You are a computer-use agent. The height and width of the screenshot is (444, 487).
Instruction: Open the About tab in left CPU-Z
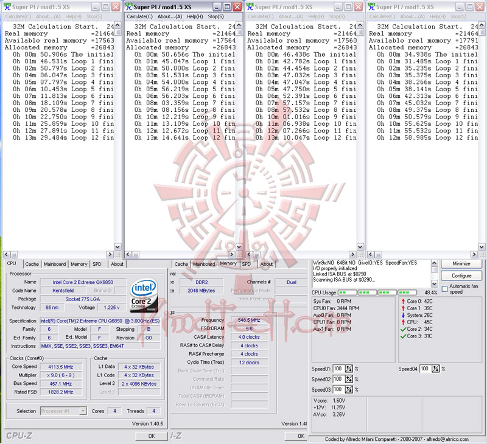(x=117, y=264)
